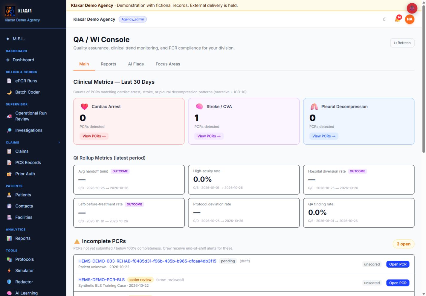Switch to the Main tab
This screenshot has height=296, width=426.
[x=84, y=64]
